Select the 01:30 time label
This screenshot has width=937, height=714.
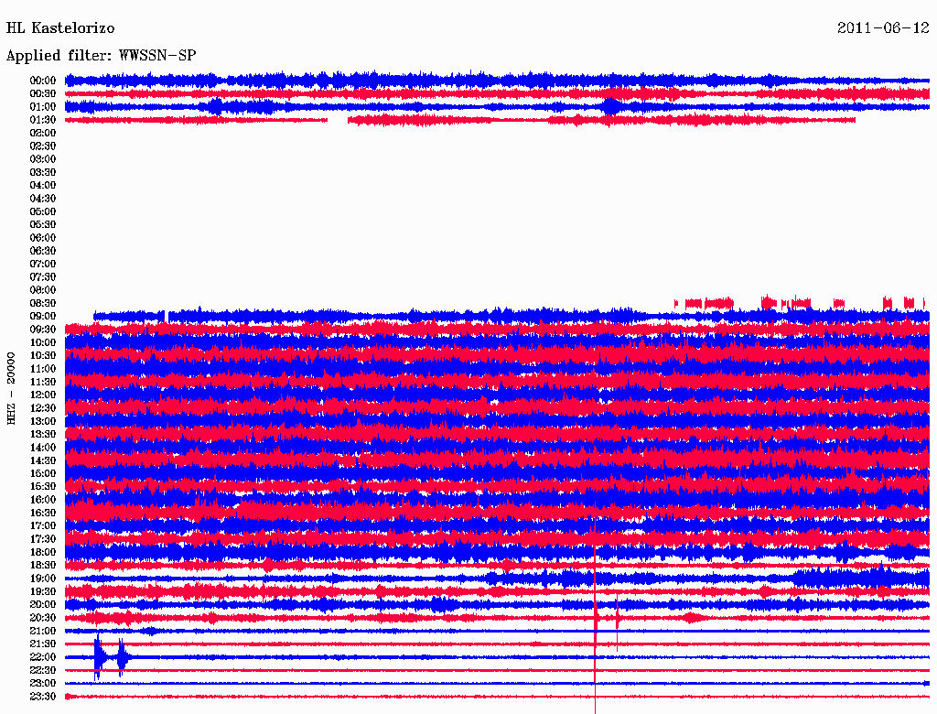[x=43, y=120]
